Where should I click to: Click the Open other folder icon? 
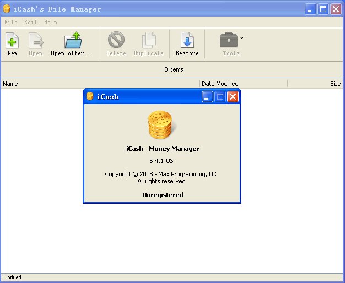73,40
